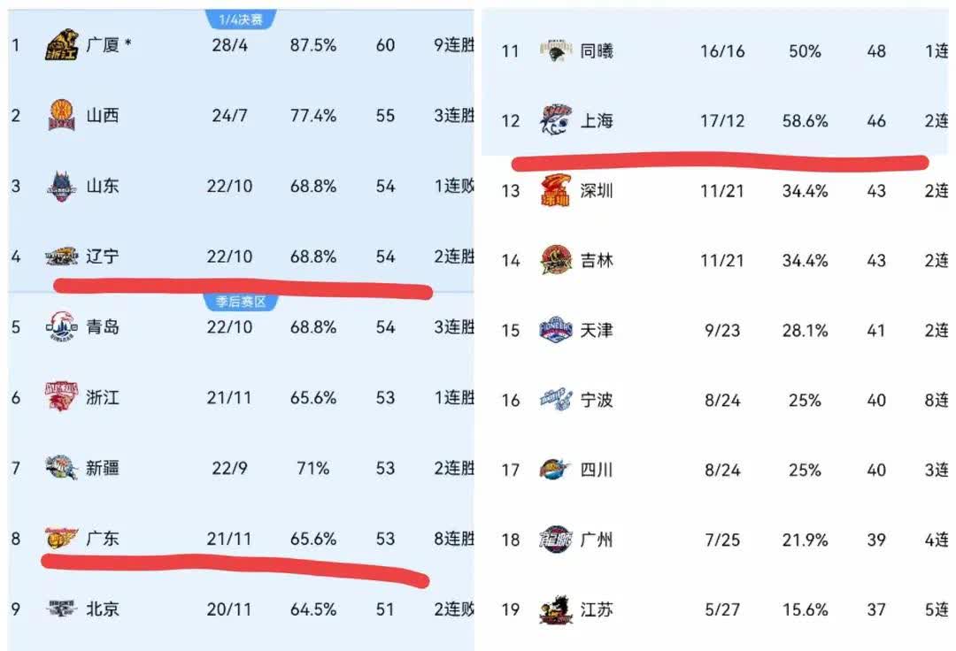The width and height of the screenshot is (956, 651).
Task: Select the 山东 team logo
Action: pyautogui.click(x=62, y=186)
